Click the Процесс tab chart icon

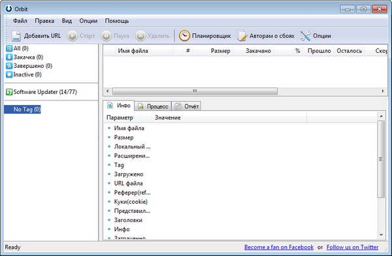click(x=140, y=106)
